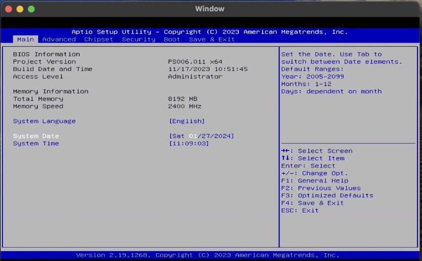
Task: Click the 2400 MHz speed value
Action: [x=185, y=107]
